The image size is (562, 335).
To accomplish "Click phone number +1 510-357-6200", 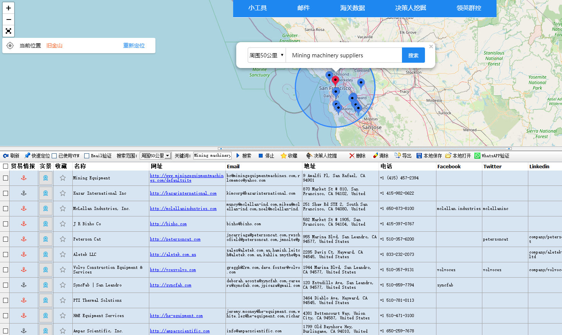I will click(397, 239).
